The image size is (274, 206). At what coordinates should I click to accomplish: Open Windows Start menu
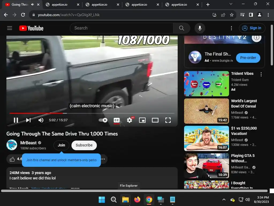(102, 200)
